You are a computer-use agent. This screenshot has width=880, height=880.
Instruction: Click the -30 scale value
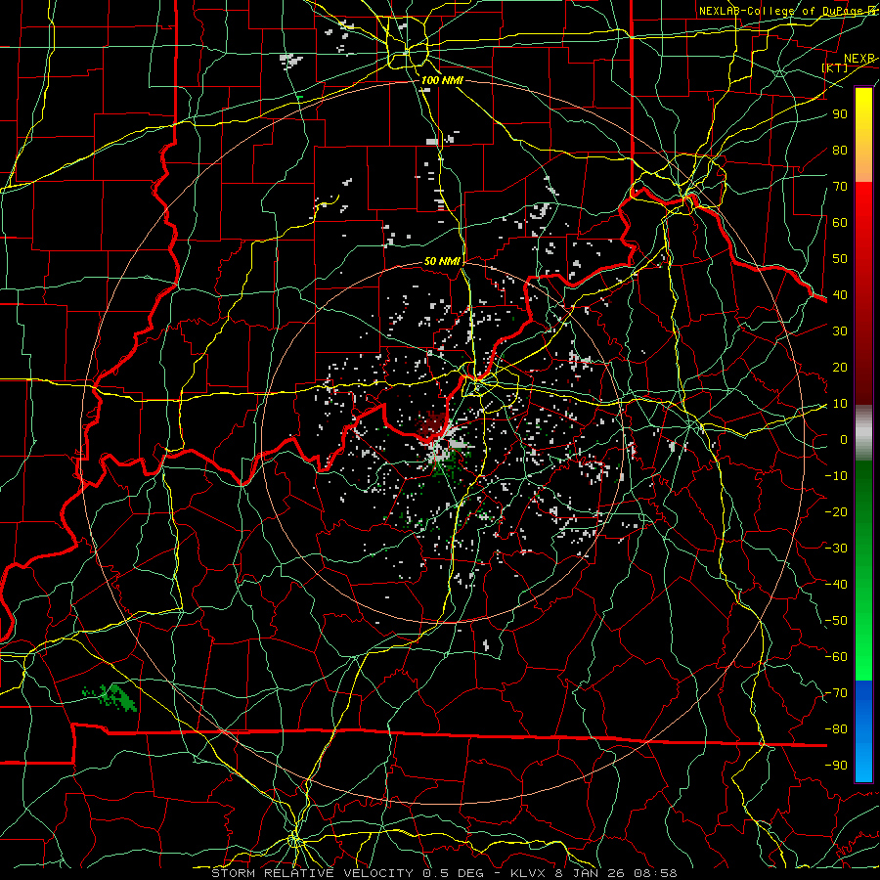(x=836, y=549)
